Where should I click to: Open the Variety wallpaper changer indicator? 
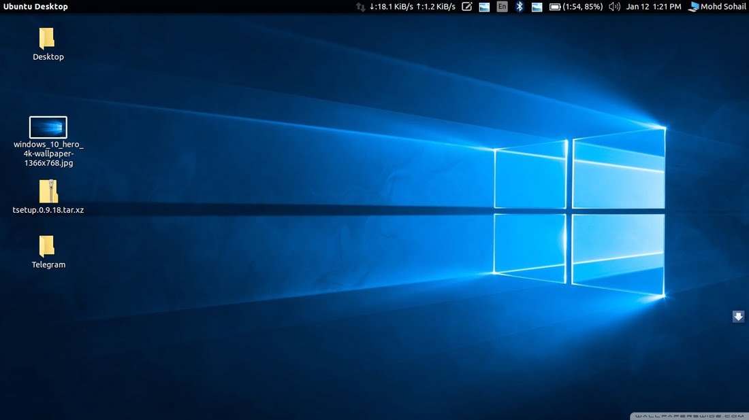click(x=537, y=7)
